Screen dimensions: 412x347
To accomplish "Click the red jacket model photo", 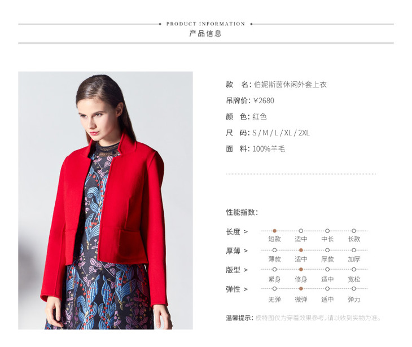I will (106, 200).
